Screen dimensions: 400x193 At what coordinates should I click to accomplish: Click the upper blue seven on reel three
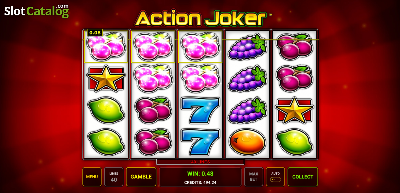tap(200, 109)
